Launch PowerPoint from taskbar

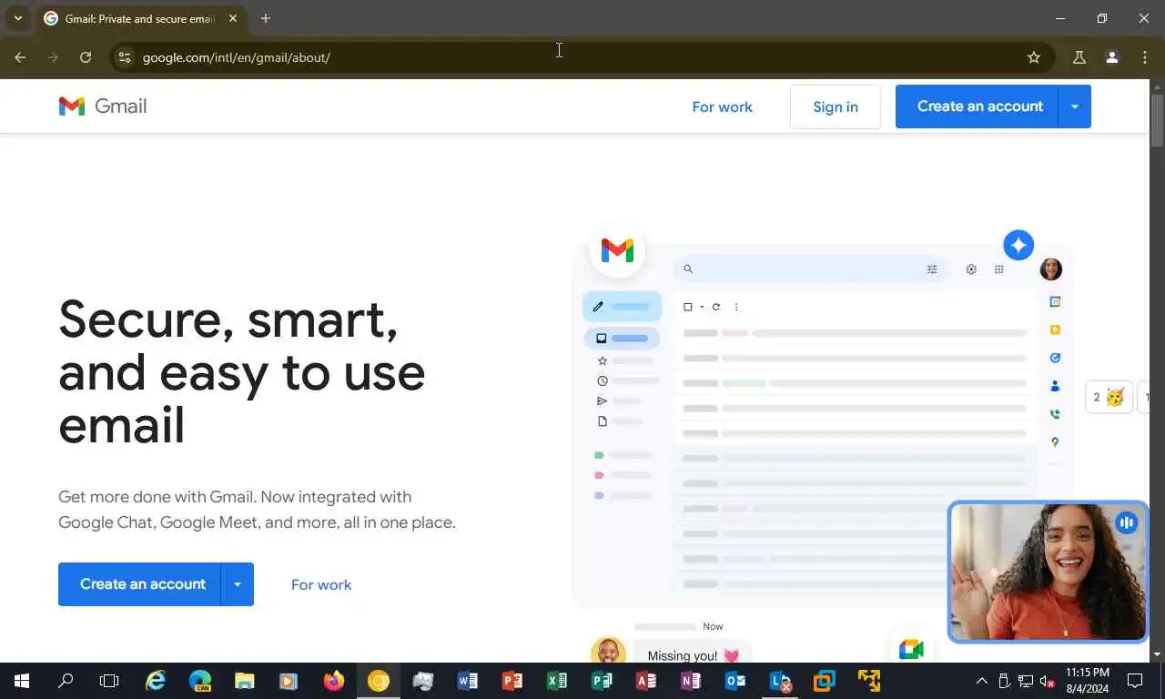pyautogui.click(x=512, y=681)
